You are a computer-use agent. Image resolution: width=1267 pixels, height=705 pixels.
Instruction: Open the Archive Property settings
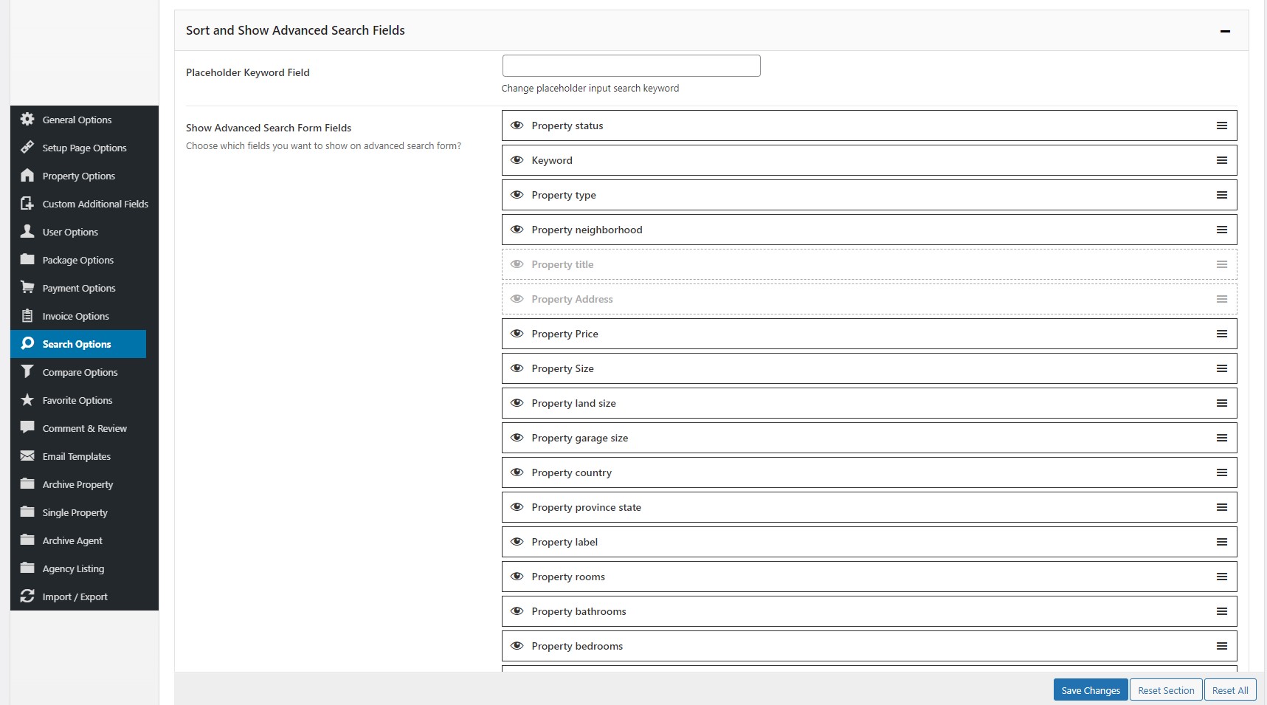(77, 484)
